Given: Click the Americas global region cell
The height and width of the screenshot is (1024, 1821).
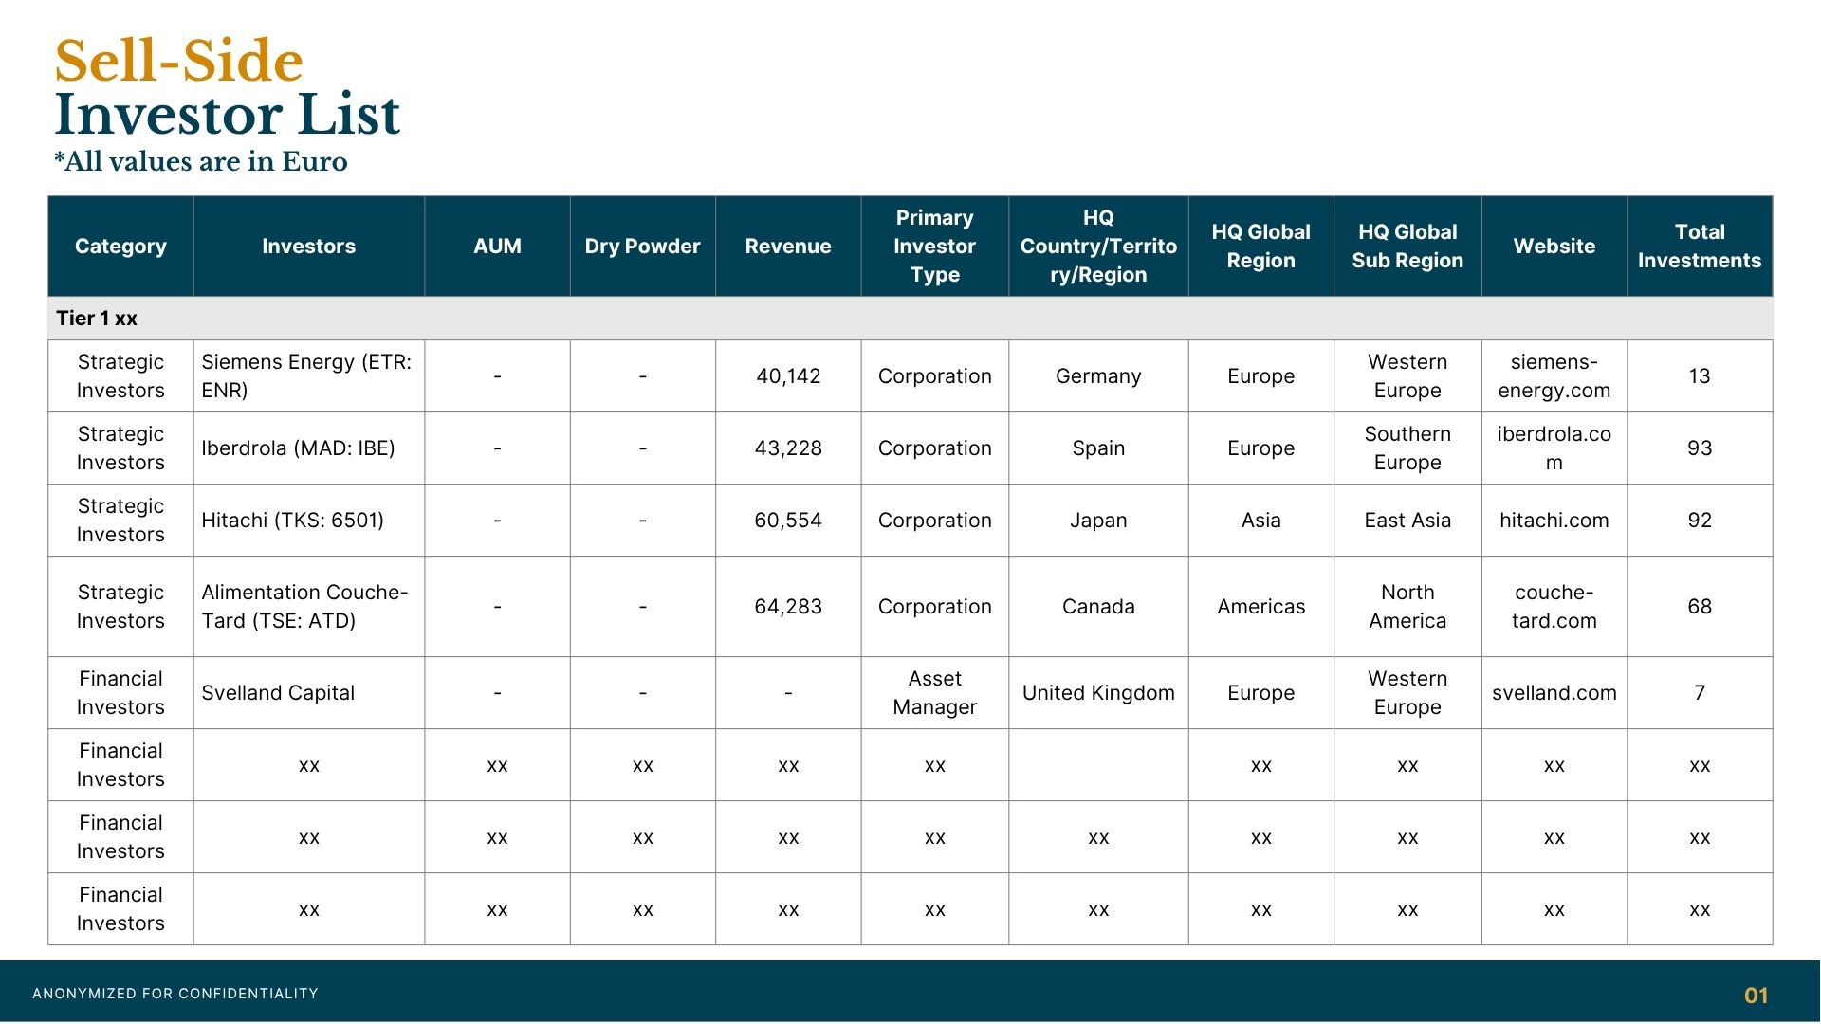Looking at the screenshot, I should click(1261, 607).
